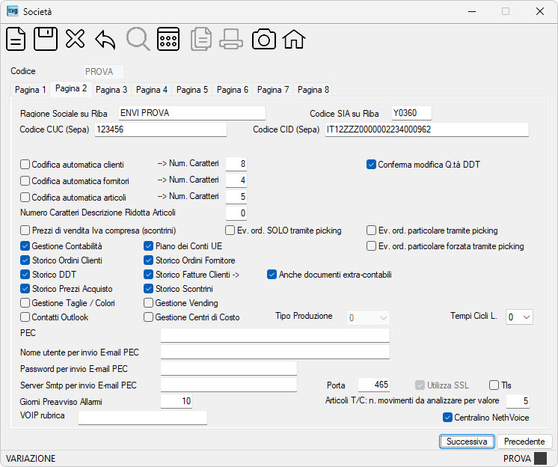Switch to Pagina 3 tab
The width and height of the screenshot is (558, 467).
[111, 90]
